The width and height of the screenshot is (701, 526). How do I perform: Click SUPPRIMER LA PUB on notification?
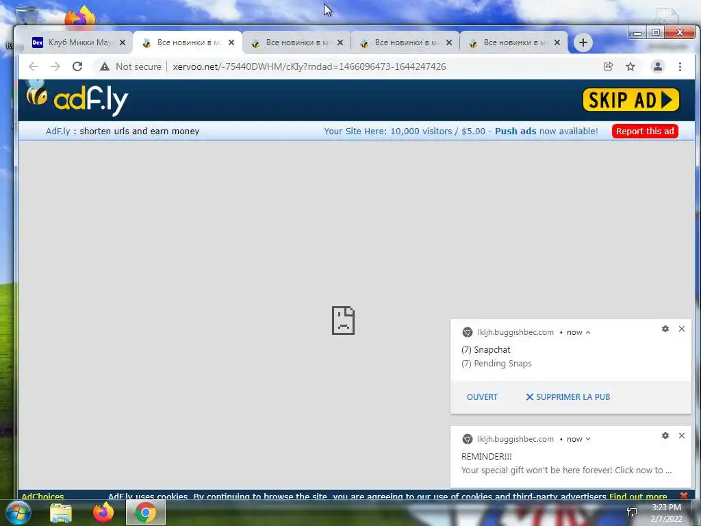(x=568, y=397)
